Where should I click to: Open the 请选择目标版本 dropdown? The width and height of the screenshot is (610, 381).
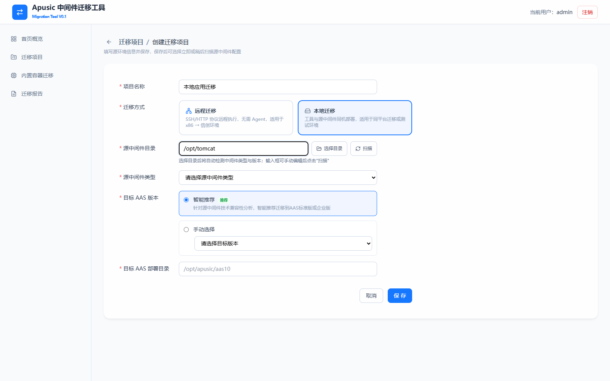click(x=283, y=243)
